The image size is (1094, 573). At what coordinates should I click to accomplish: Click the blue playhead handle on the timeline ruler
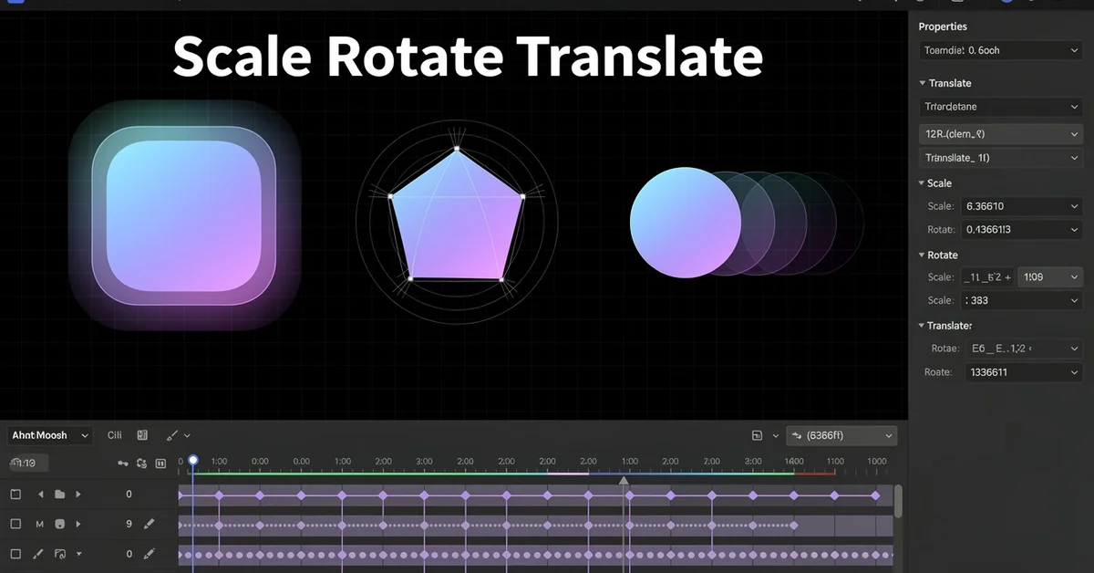click(193, 461)
